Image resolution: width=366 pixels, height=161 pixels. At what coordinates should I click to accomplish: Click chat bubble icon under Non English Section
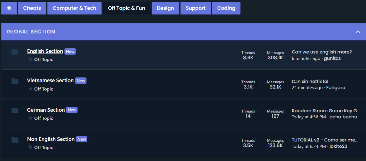[30, 147]
